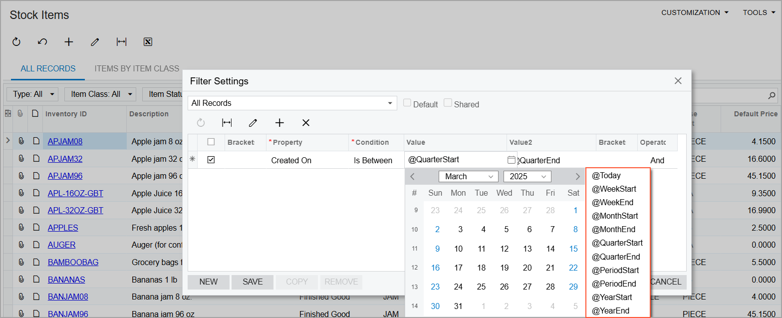Open the BAMBOOBAG inventory link
Screen dimensions: 782x318
(x=73, y=262)
